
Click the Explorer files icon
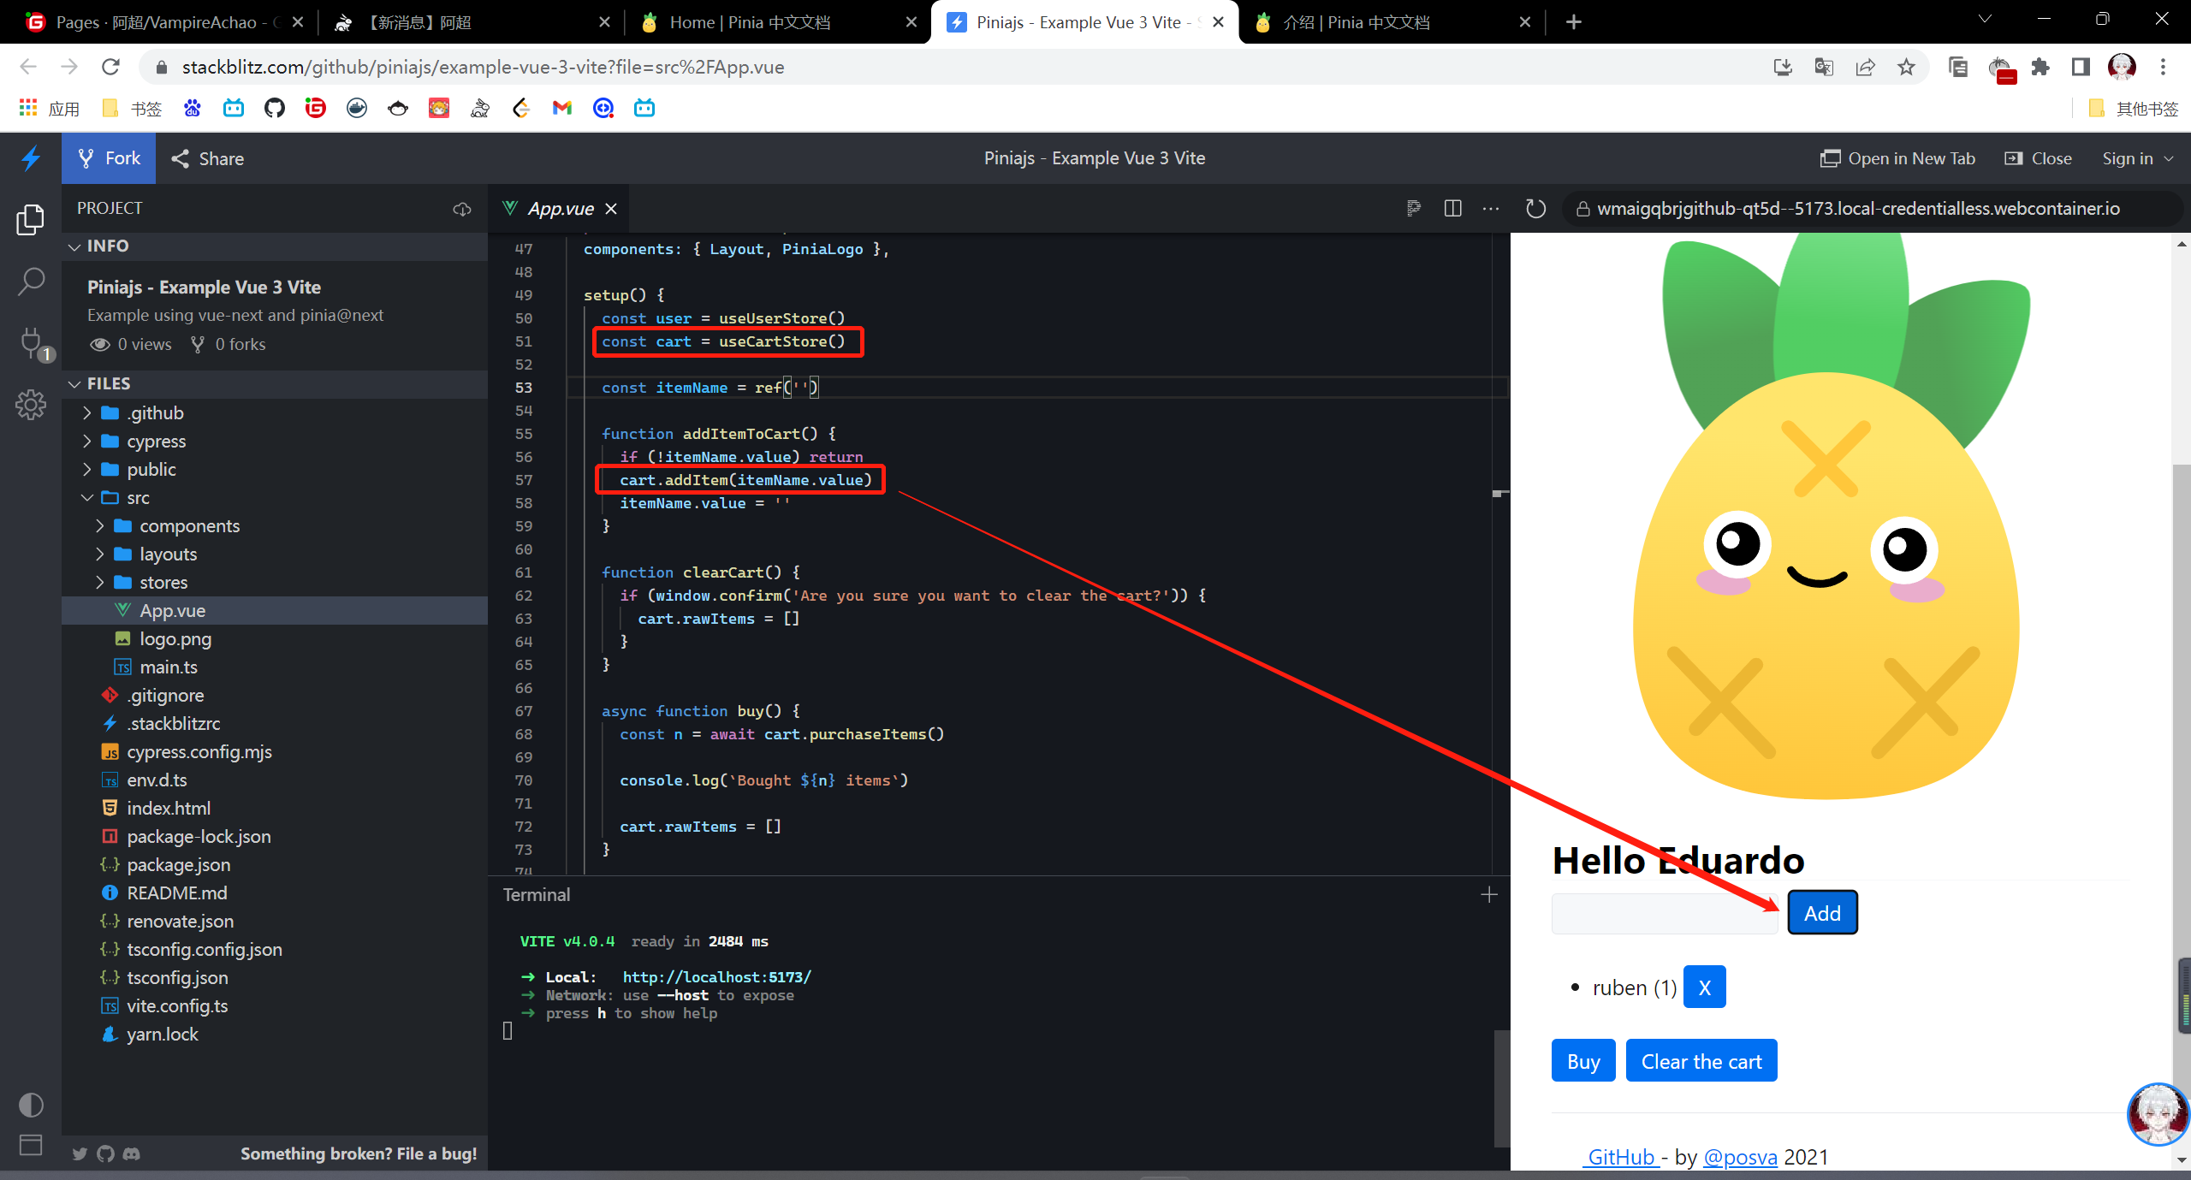(31, 220)
